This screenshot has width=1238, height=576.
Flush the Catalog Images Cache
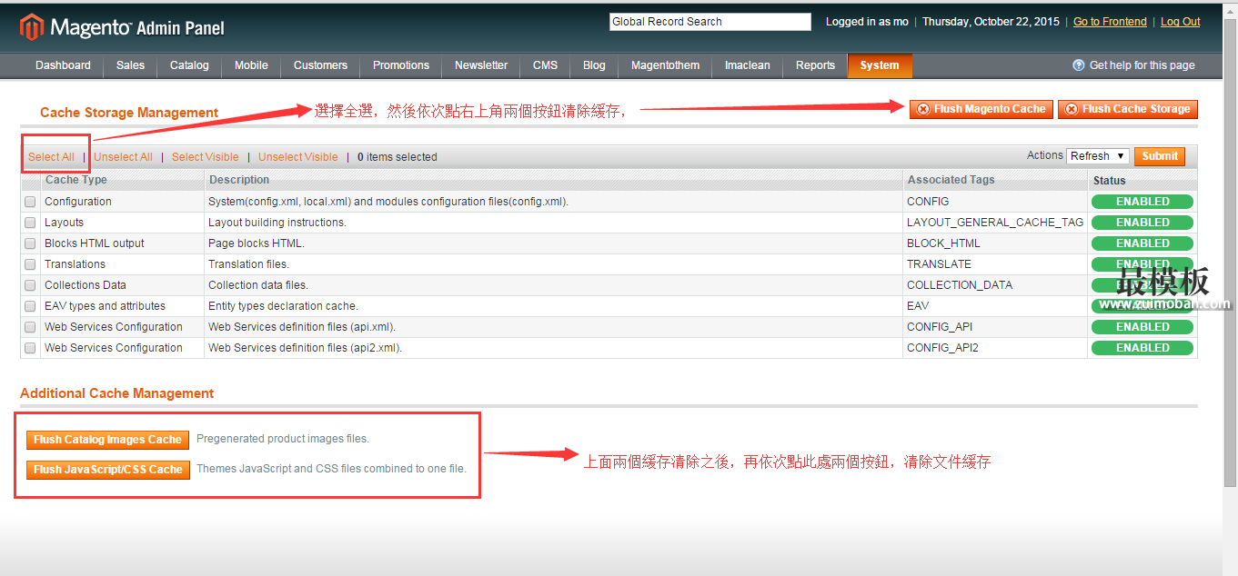click(108, 440)
